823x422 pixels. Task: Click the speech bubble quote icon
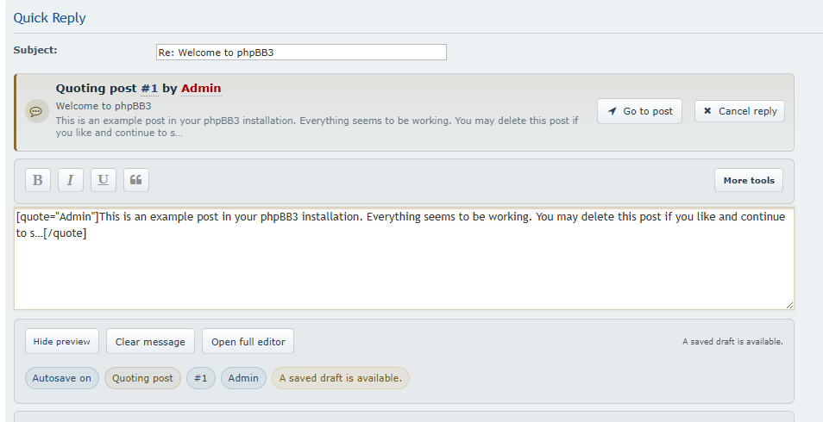36,111
